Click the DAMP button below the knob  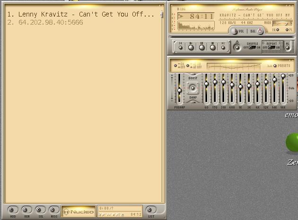tap(193, 102)
